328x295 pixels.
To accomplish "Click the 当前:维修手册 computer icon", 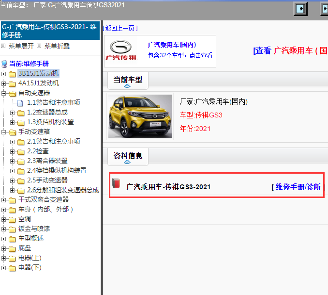I will coord(4,64).
